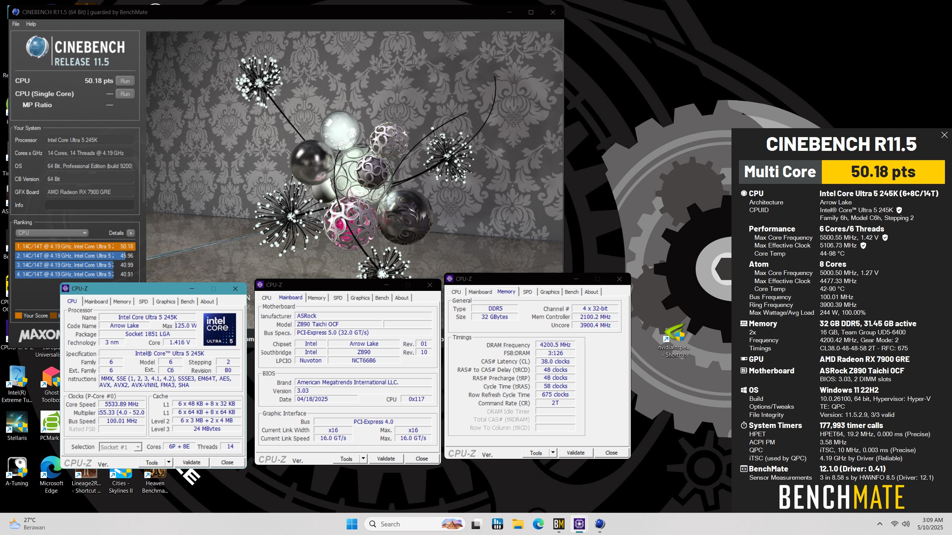This screenshot has width=952, height=535.
Task: Click the Windows taskbar Search box
Action: tap(415, 524)
